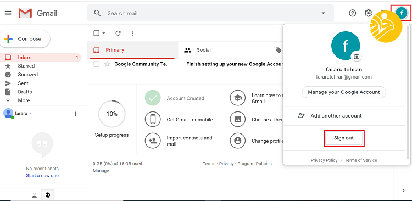The width and height of the screenshot is (412, 201).
Task: Click the 10% setup progress circle
Action: click(x=112, y=114)
